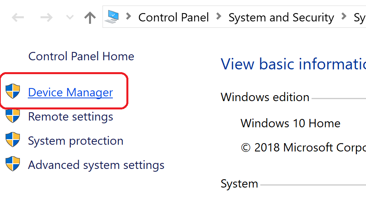Screen dimensions: 366x203
Task: Open System protection
Action: point(76,141)
